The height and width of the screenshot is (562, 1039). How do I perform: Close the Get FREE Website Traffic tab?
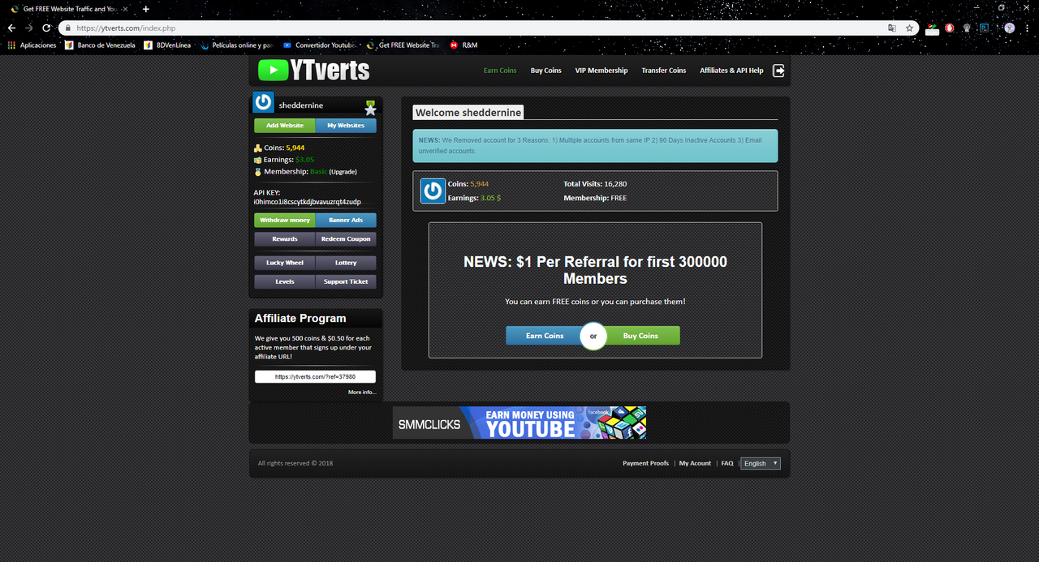pyautogui.click(x=125, y=9)
